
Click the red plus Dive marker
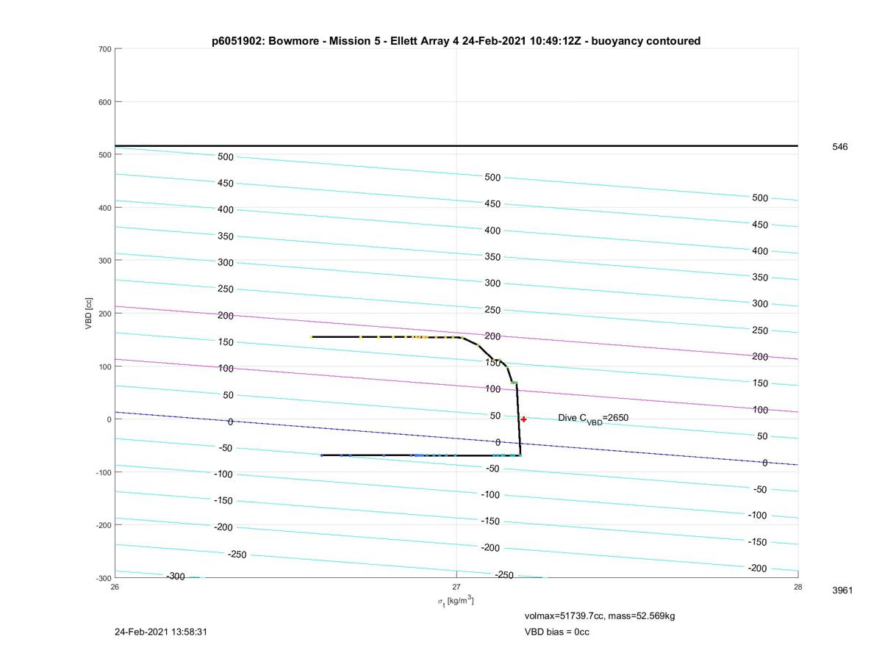pos(523,419)
